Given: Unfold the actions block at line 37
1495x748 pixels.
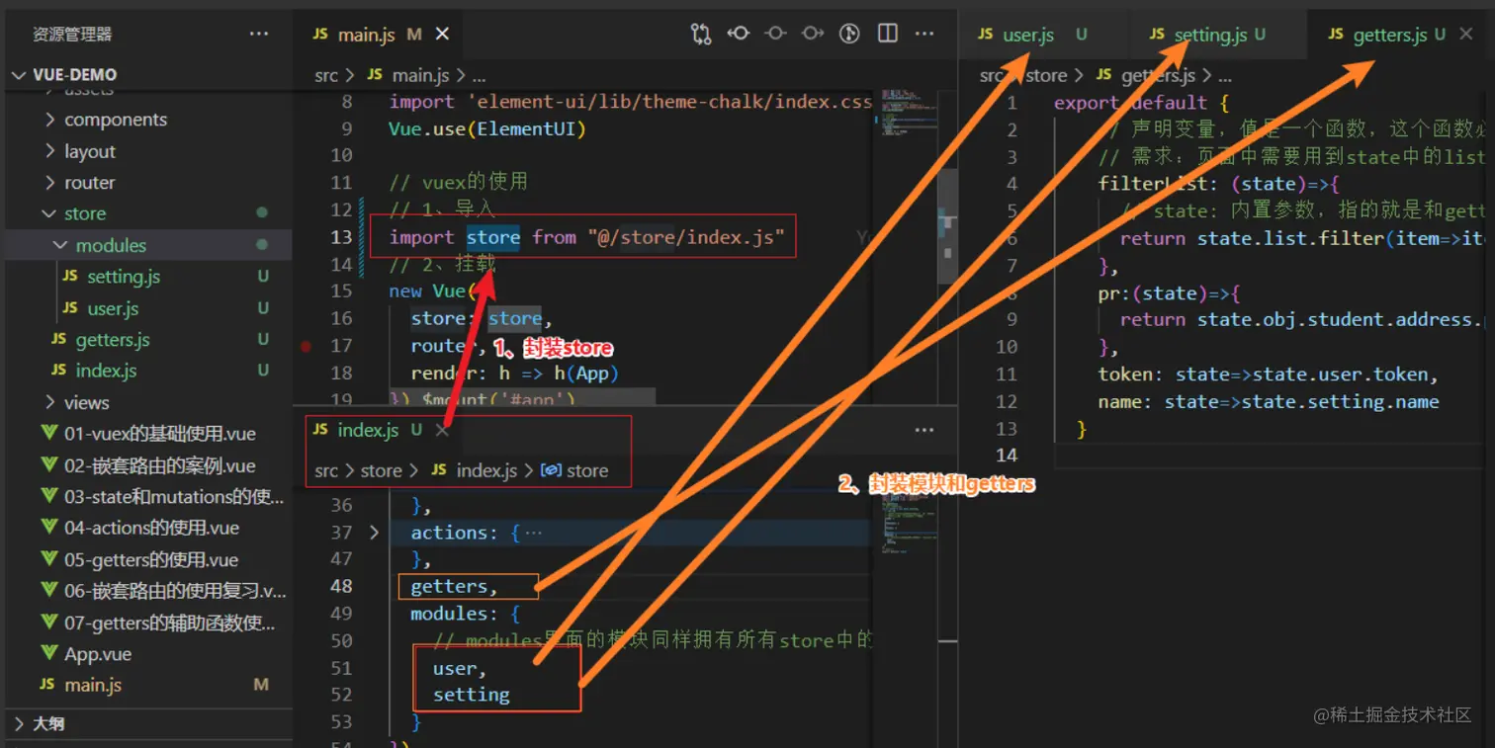Looking at the screenshot, I should (x=374, y=533).
